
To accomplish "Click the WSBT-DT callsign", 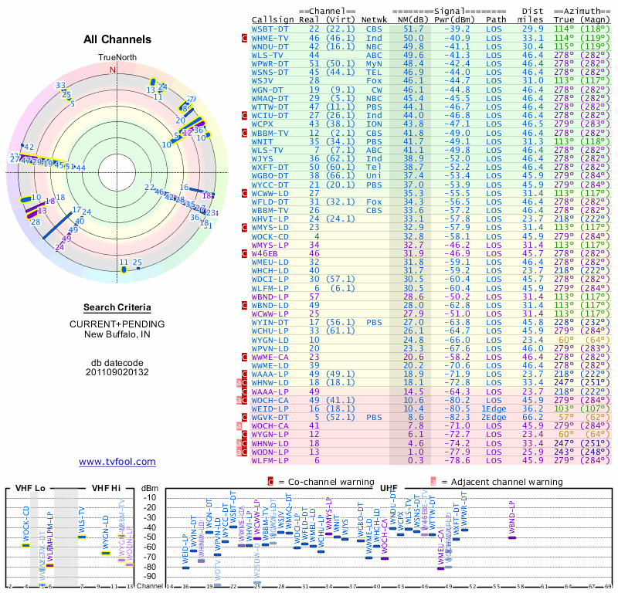I will pos(270,29).
